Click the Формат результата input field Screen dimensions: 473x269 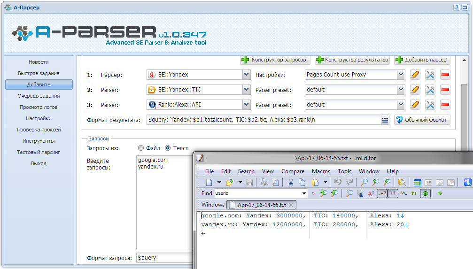(264, 120)
